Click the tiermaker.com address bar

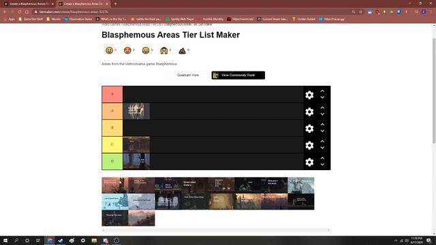tap(192, 12)
